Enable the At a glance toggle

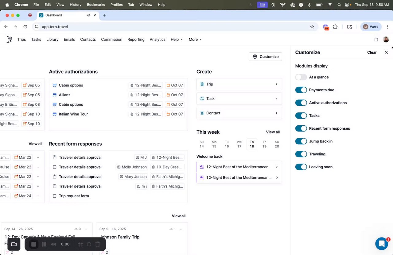(x=301, y=77)
